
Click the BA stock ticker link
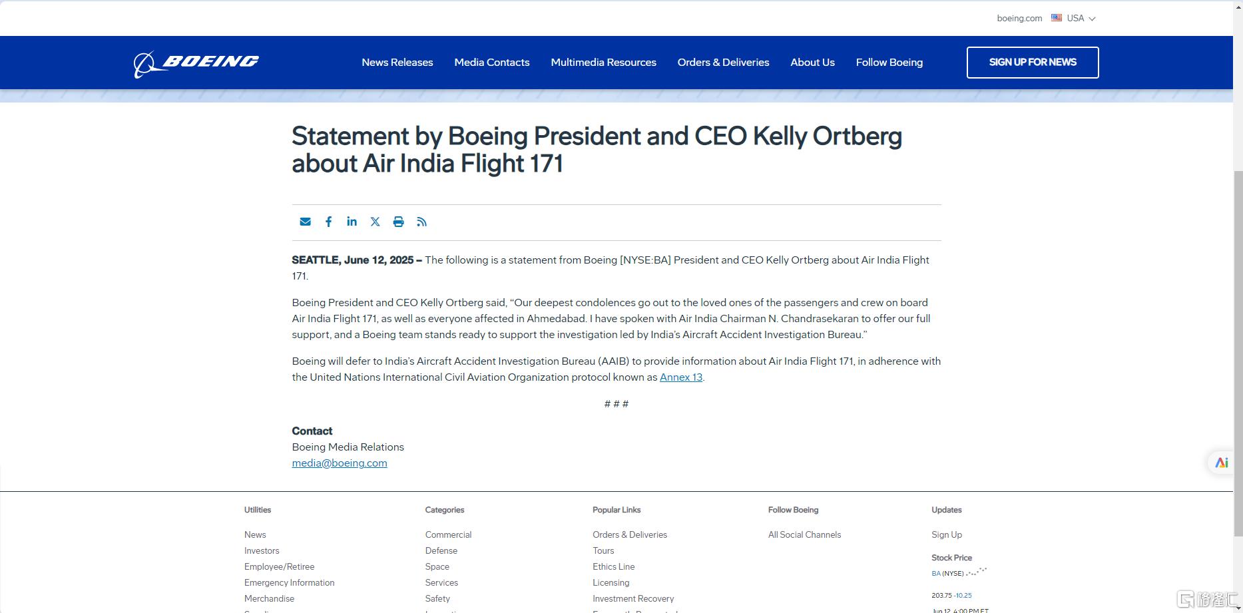point(936,573)
